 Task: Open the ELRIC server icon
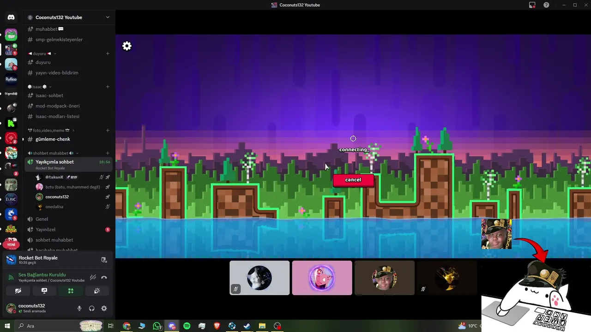(11, 199)
